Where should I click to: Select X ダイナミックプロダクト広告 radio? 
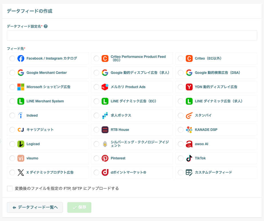click(x=12, y=173)
